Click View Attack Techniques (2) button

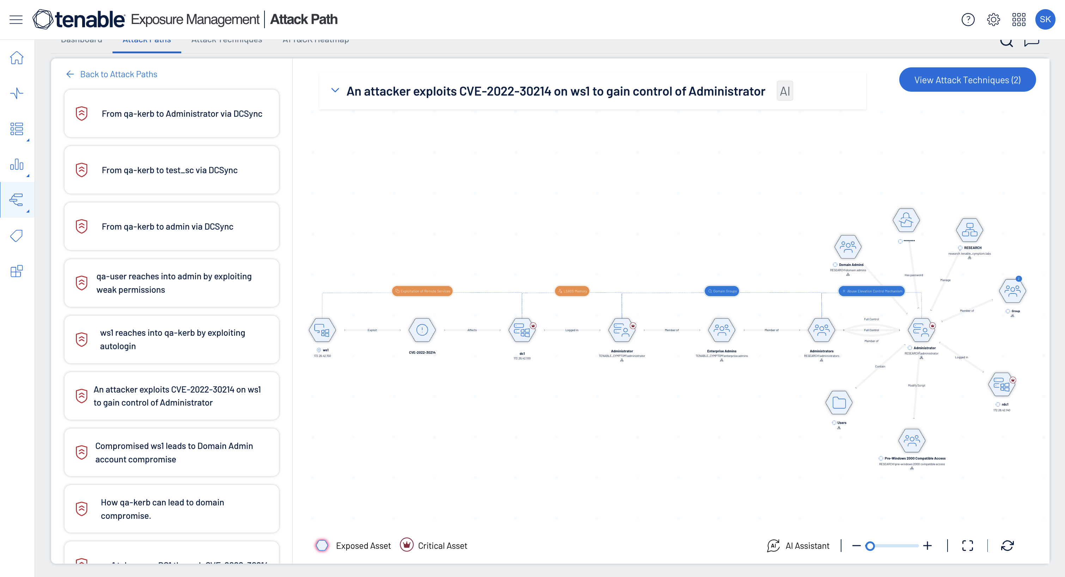[967, 80]
